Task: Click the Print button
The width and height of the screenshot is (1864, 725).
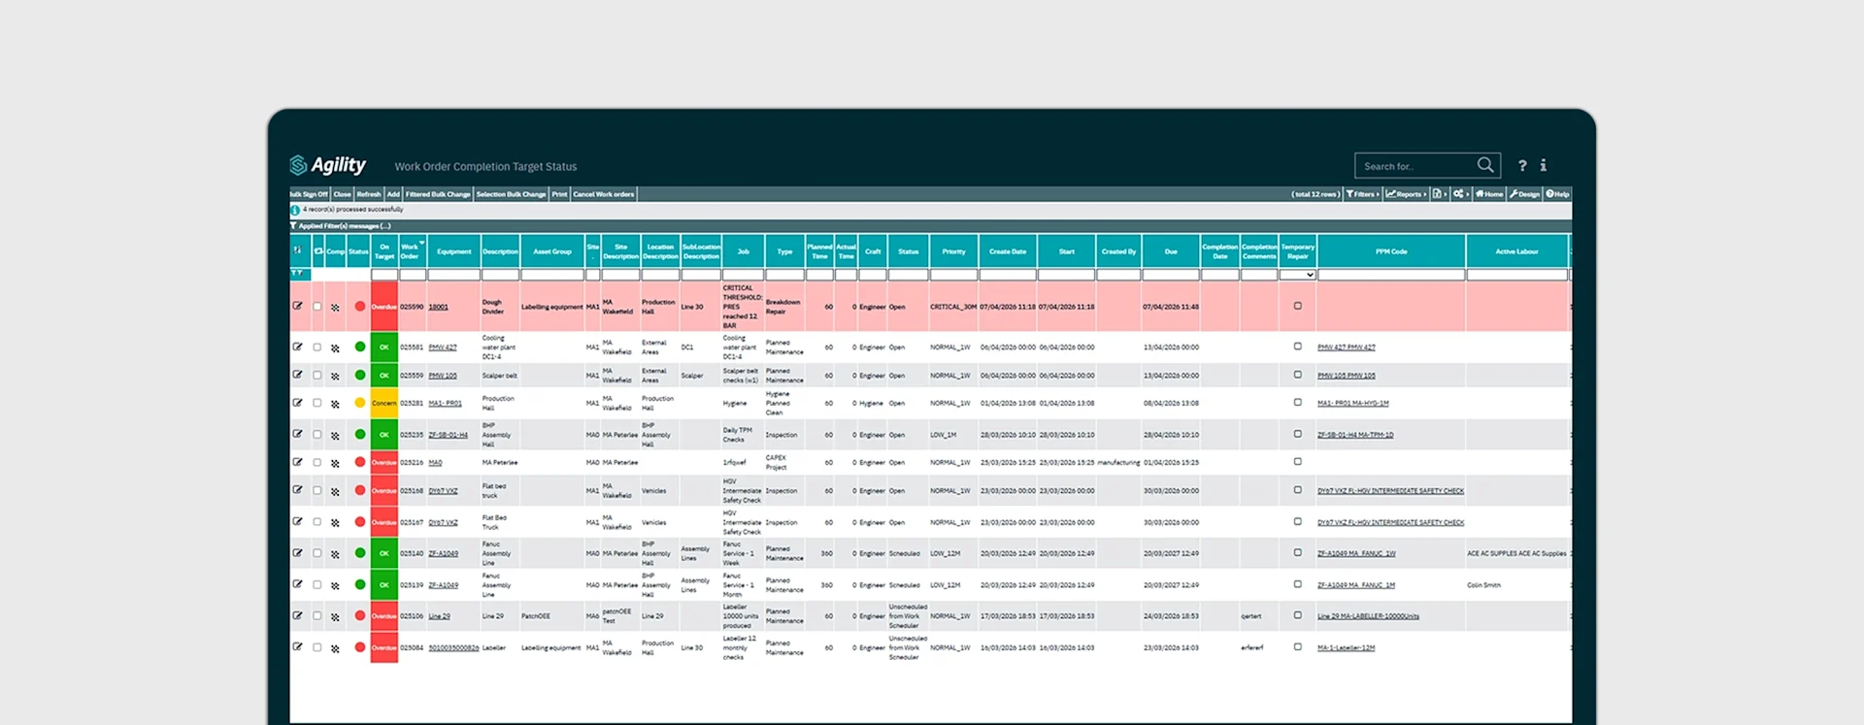Action: 559,194
